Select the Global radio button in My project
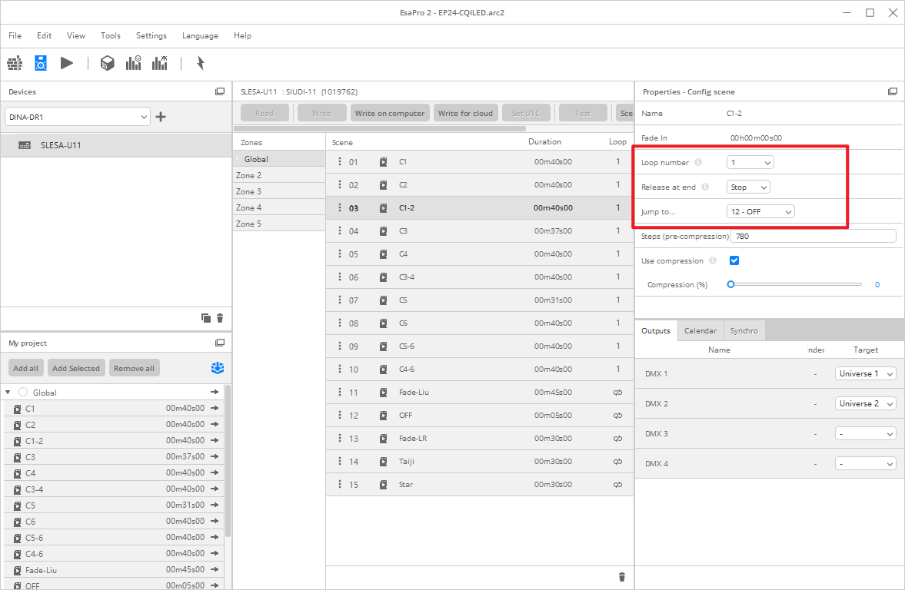Image resolution: width=905 pixels, height=590 pixels. [x=23, y=393]
